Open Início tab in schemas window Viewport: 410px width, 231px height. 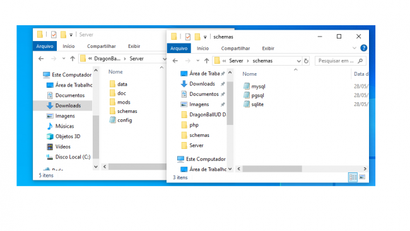point(202,49)
